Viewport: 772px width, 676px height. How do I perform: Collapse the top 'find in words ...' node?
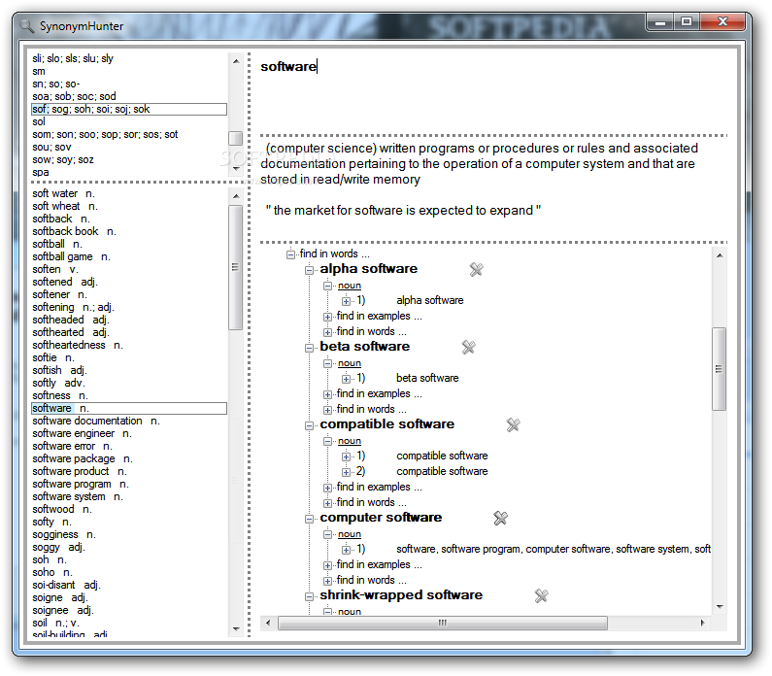click(x=290, y=254)
